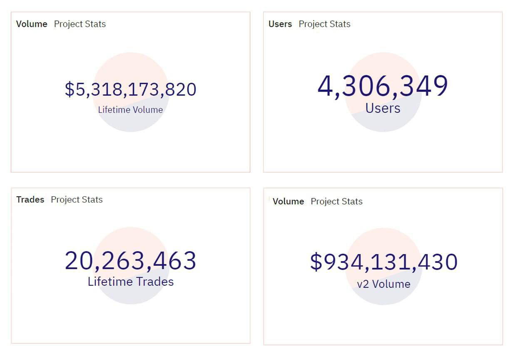Click the Users caption under the counter

[x=383, y=108]
